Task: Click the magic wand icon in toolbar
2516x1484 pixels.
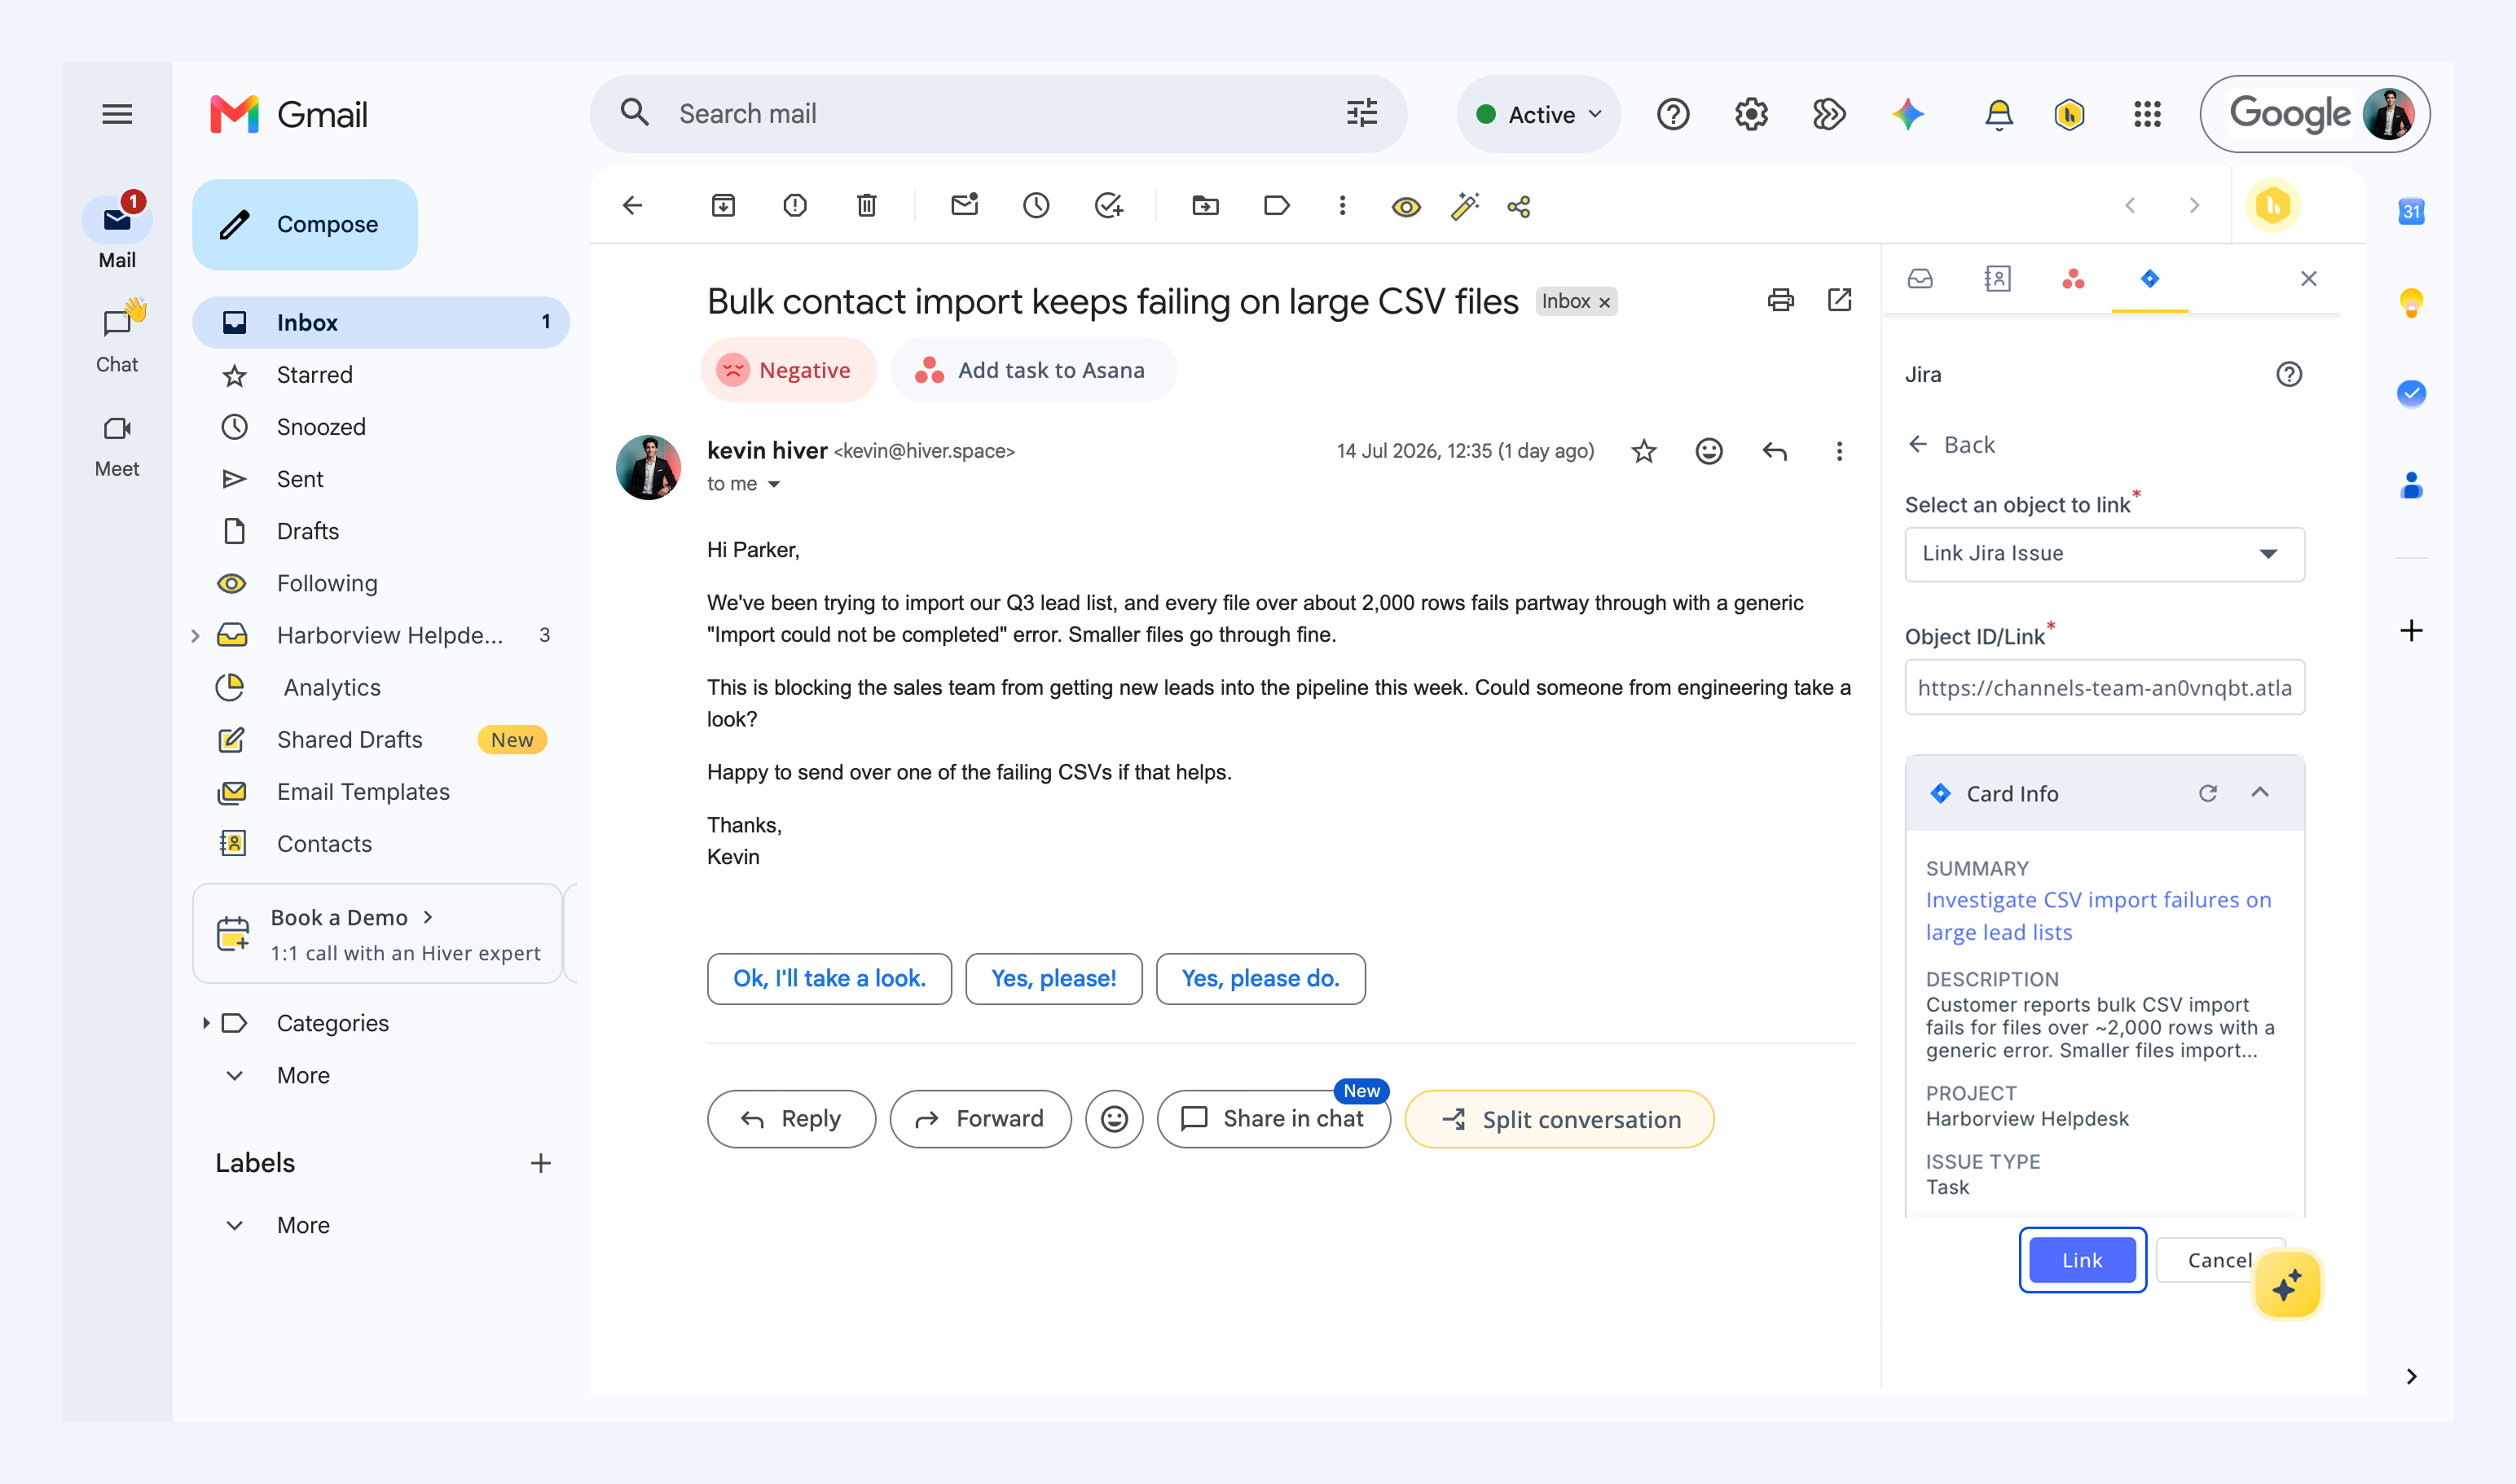Action: (1465, 206)
